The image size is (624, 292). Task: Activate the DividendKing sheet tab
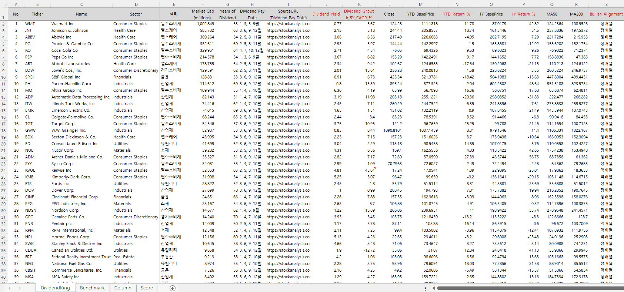click(55, 288)
